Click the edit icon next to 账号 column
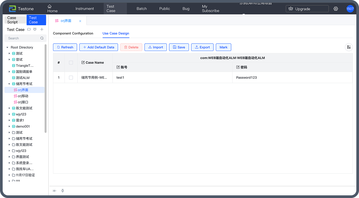Screen dimensions: 359x198 click(118, 67)
